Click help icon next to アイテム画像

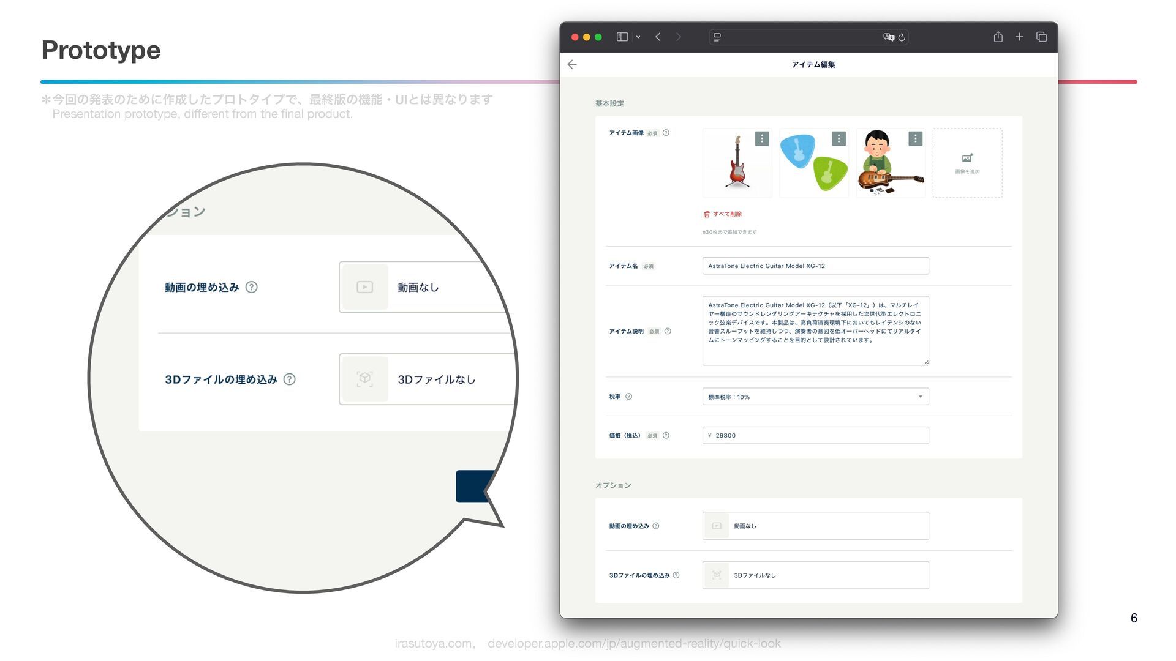pyautogui.click(x=666, y=133)
